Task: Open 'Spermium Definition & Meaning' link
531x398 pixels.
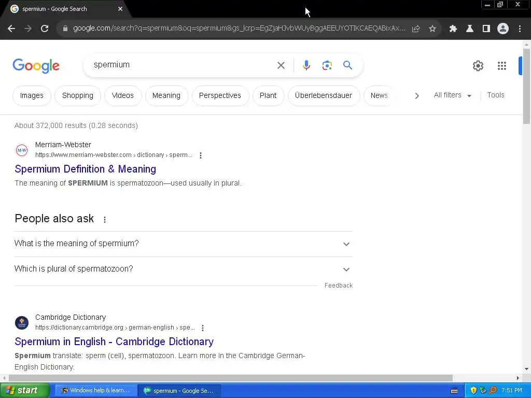Action: [86, 169]
